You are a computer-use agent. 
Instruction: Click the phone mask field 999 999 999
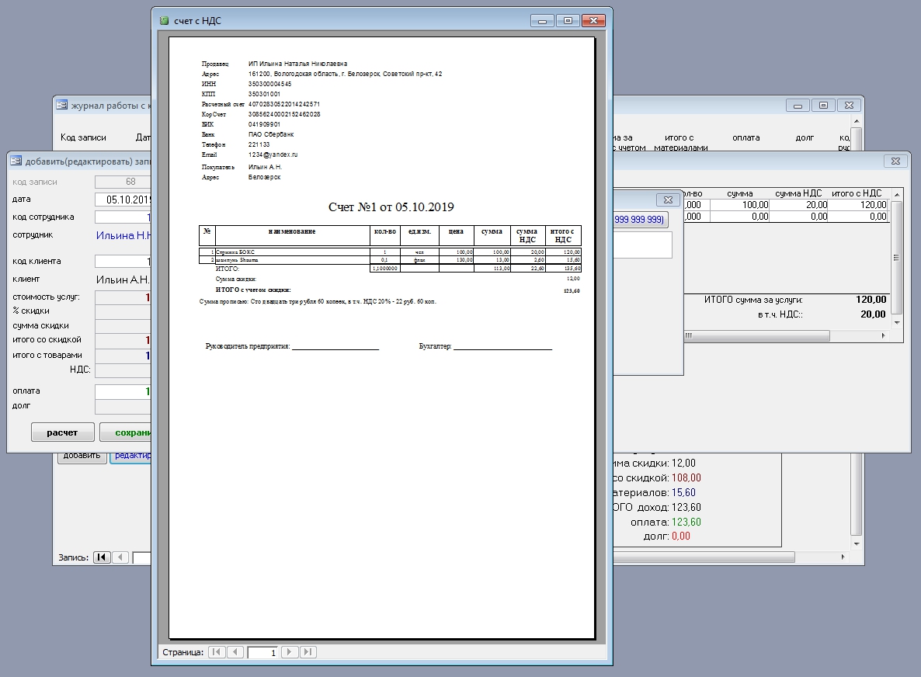click(x=640, y=219)
